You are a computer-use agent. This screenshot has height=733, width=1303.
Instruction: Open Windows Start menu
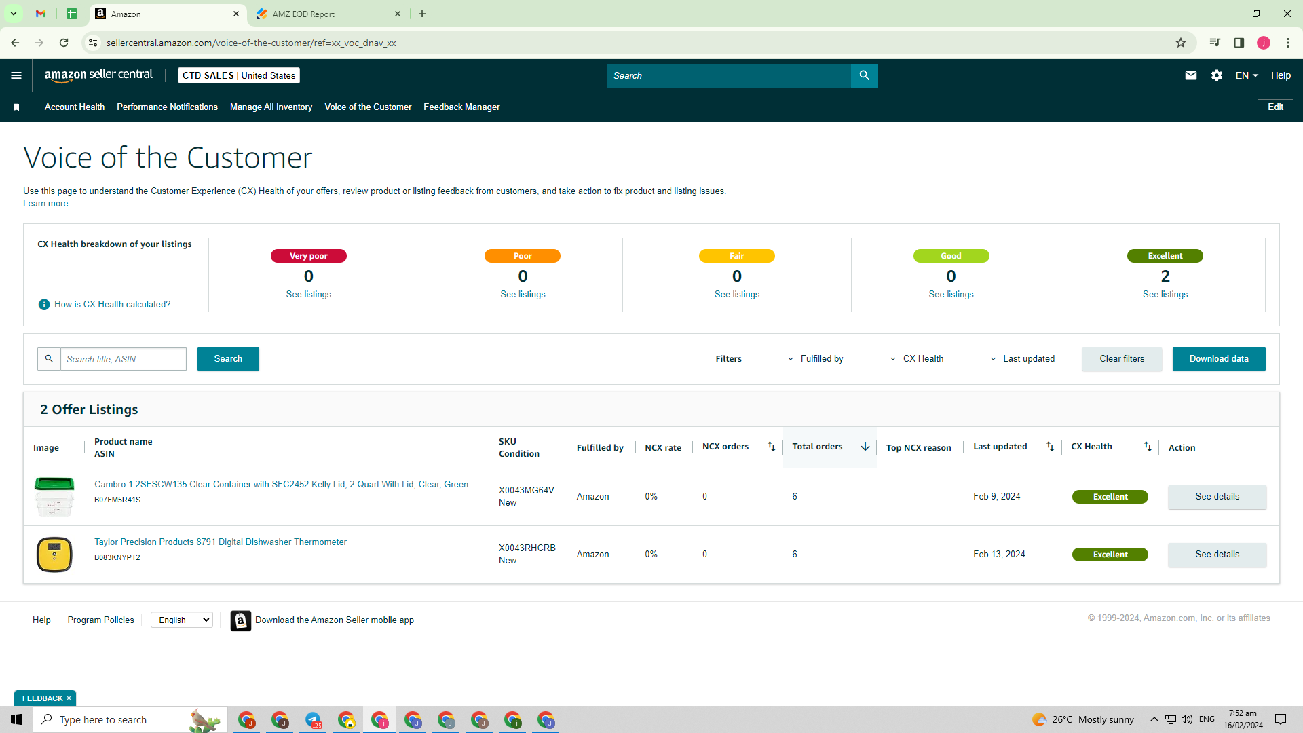pyautogui.click(x=16, y=719)
